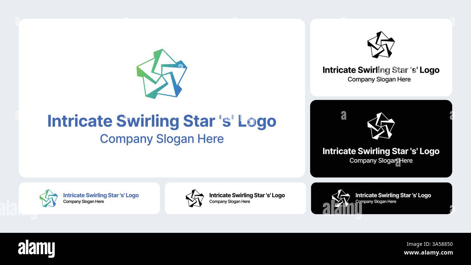471x265 pixels.
Task: Click slogan text in black horizontal banner
Action: pos(376,202)
